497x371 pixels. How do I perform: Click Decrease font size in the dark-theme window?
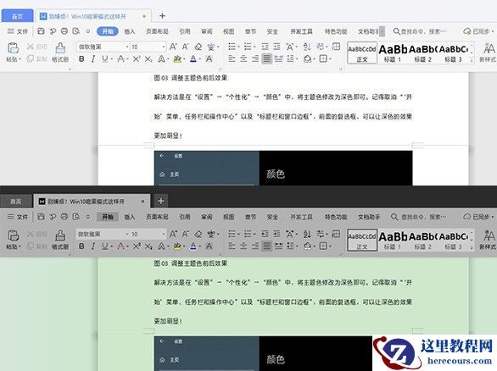click(x=186, y=234)
